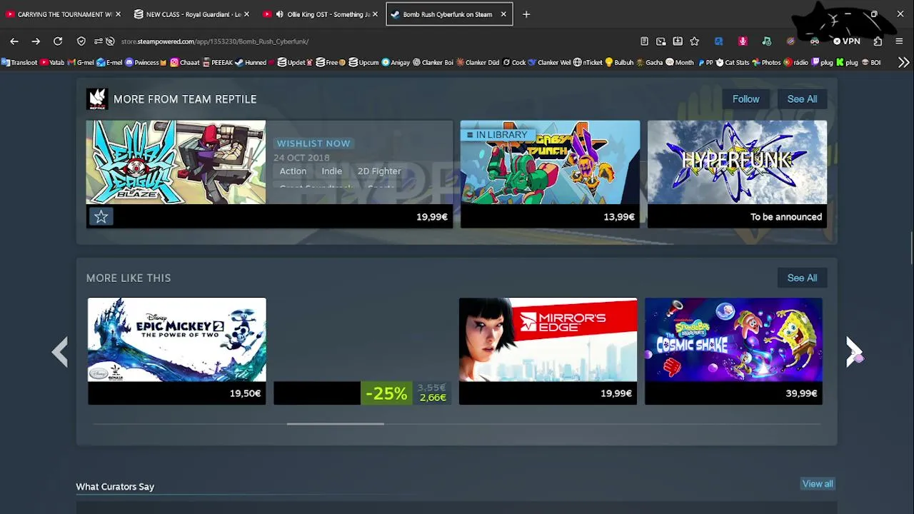See All games in More Like This
This screenshot has height=514, width=914.
802,278
